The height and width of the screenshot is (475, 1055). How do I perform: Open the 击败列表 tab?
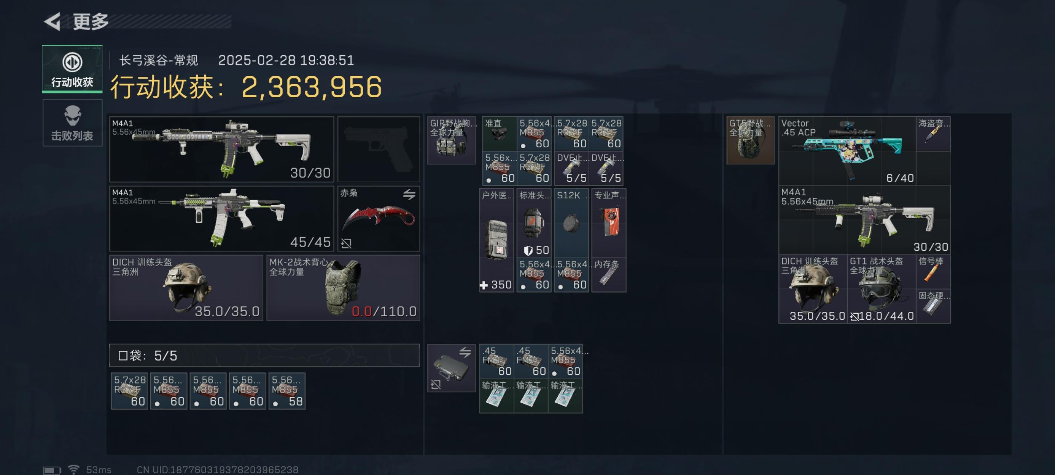[72, 123]
